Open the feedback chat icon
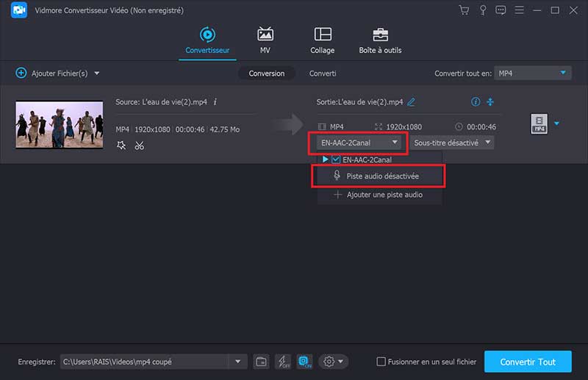The height and width of the screenshot is (380, 588). [501, 10]
